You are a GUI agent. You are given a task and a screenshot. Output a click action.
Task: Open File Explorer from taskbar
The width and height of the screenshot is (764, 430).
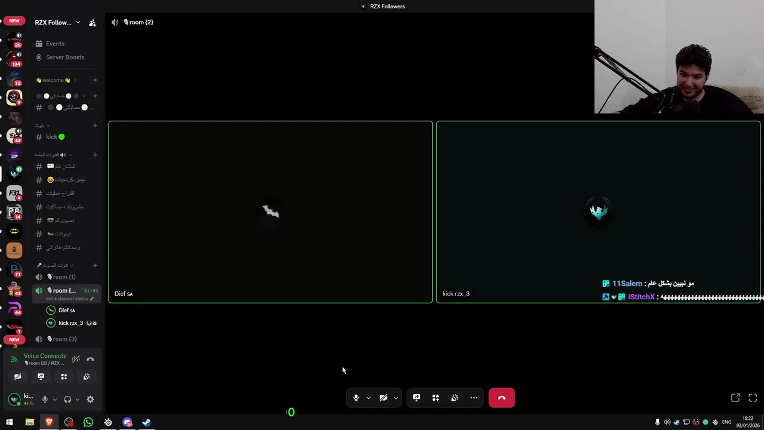pos(29,422)
